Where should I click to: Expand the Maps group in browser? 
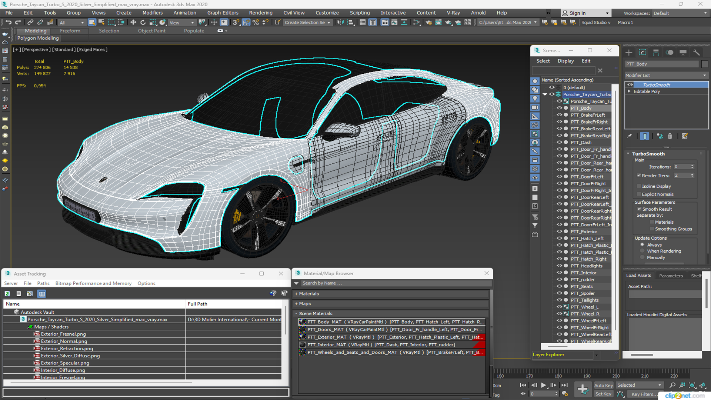click(x=391, y=304)
